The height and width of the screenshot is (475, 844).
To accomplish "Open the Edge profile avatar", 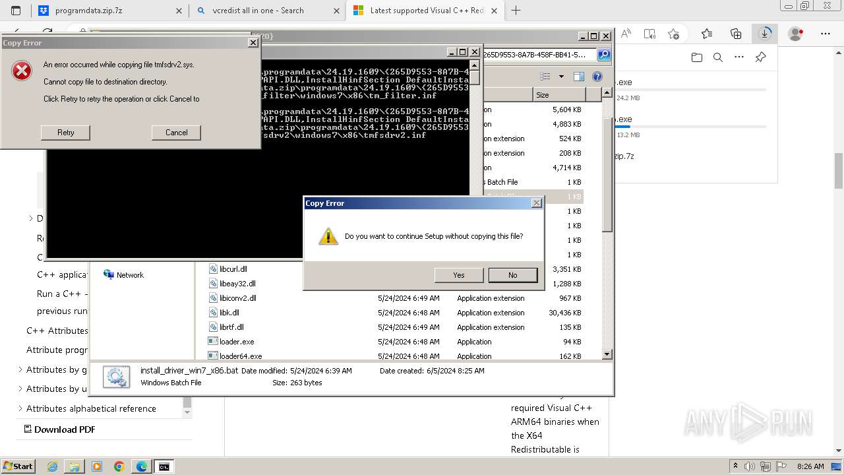I will (796, 34).
